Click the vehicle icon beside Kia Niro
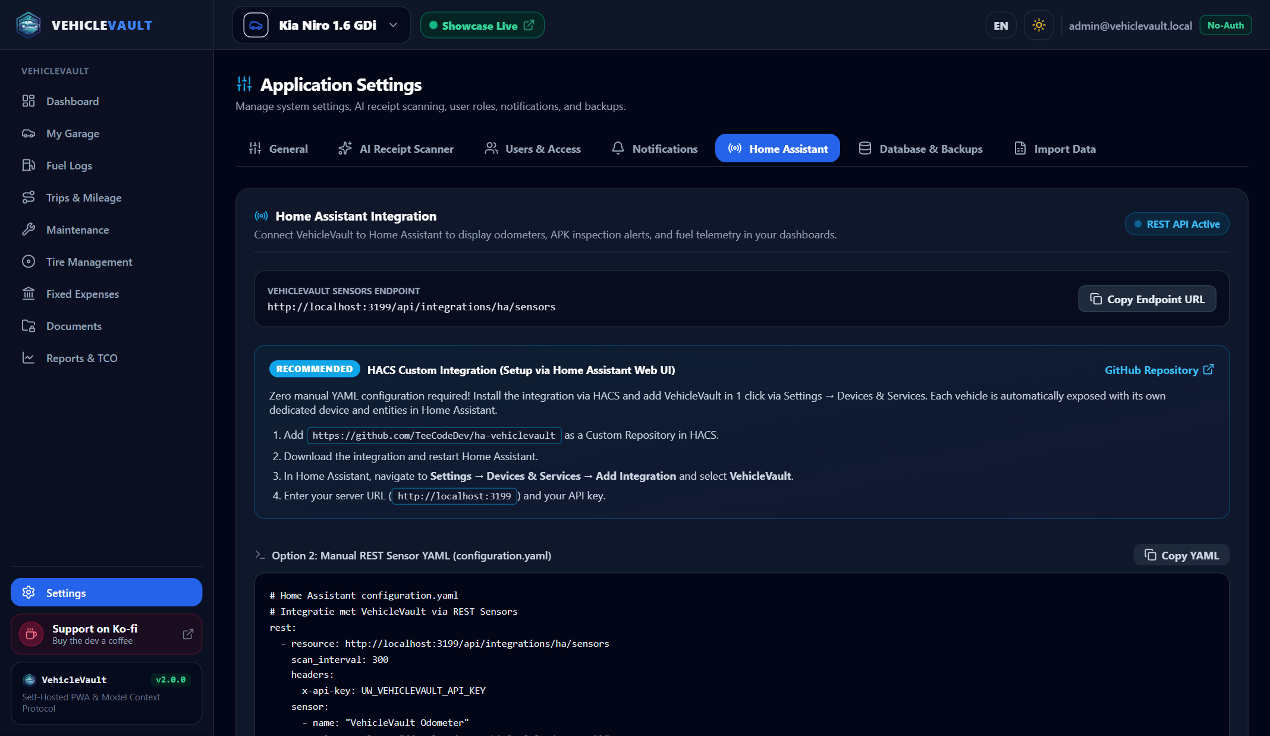The width and height of the screenshot is (1270, 736). coord(256,25)
